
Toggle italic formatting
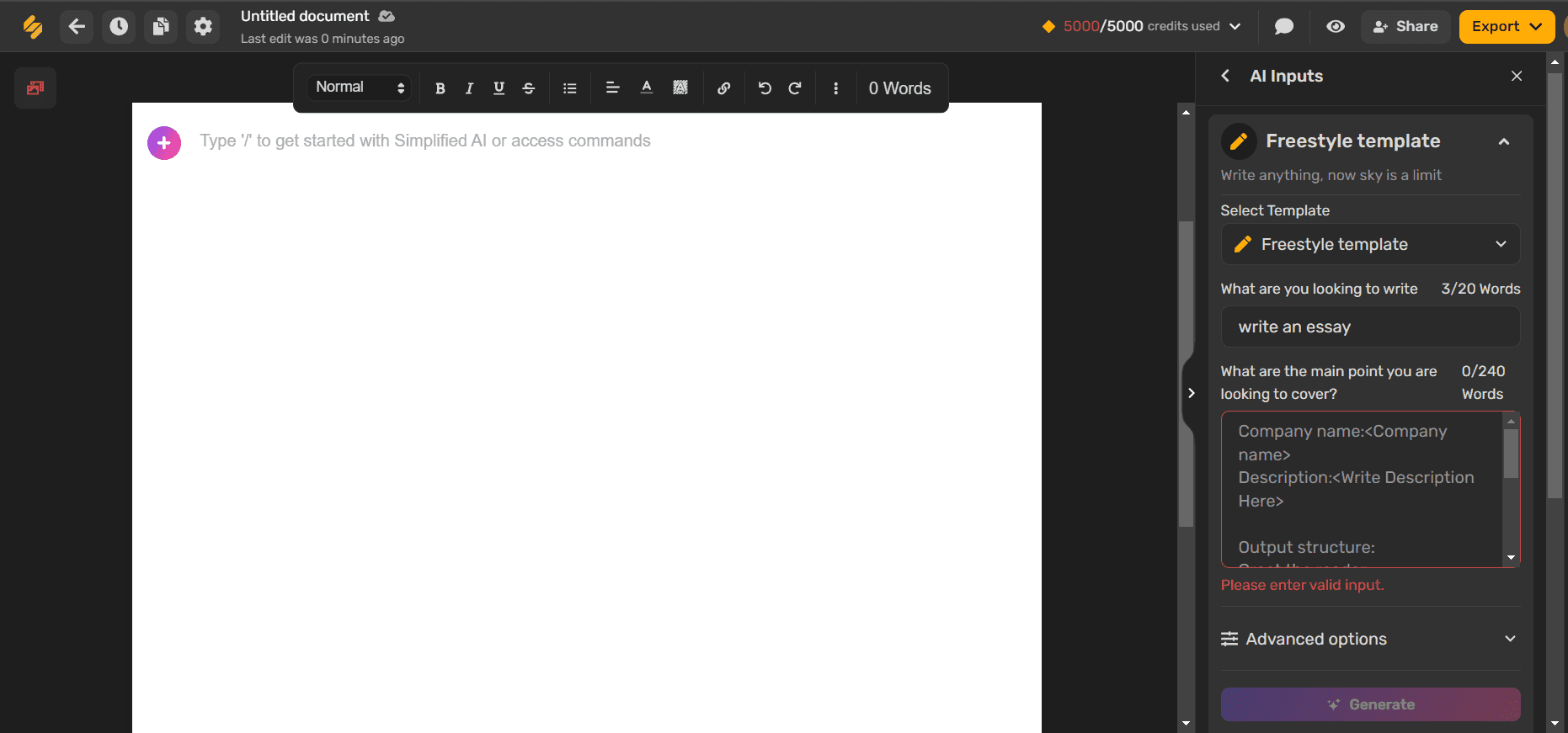[x=469, y=88]
